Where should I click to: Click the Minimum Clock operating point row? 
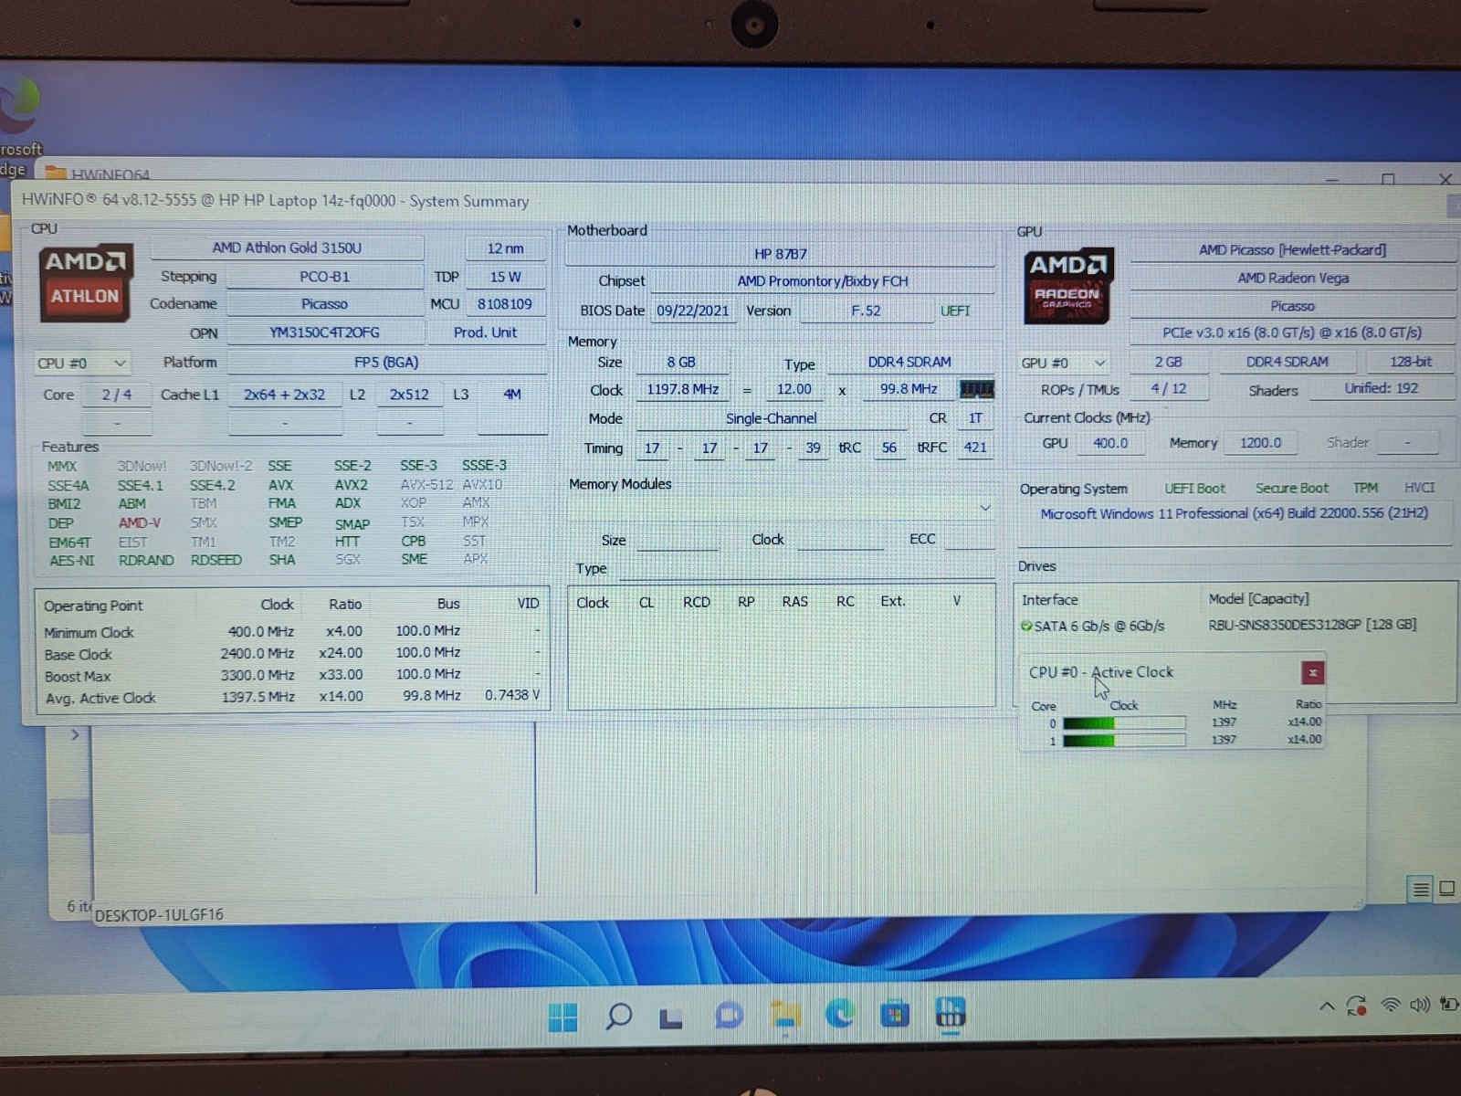292,632
